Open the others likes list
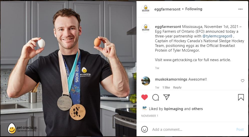Image resolution: width=249 pixels, height=137 pixels. click(x=197, y=109)
